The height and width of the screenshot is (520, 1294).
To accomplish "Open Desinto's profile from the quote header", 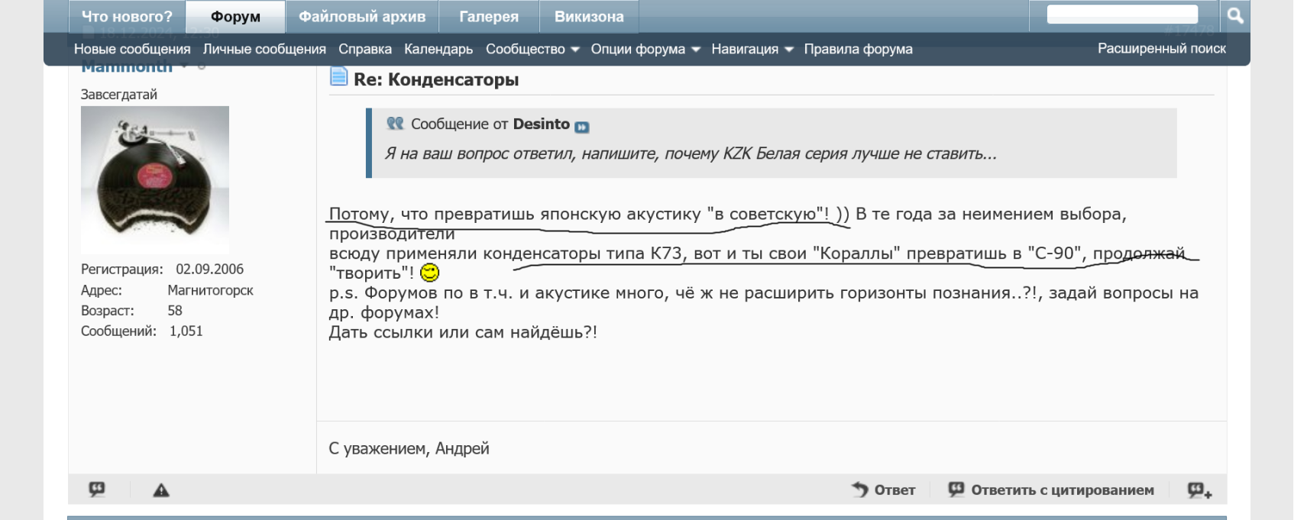I will coord(541,124).
